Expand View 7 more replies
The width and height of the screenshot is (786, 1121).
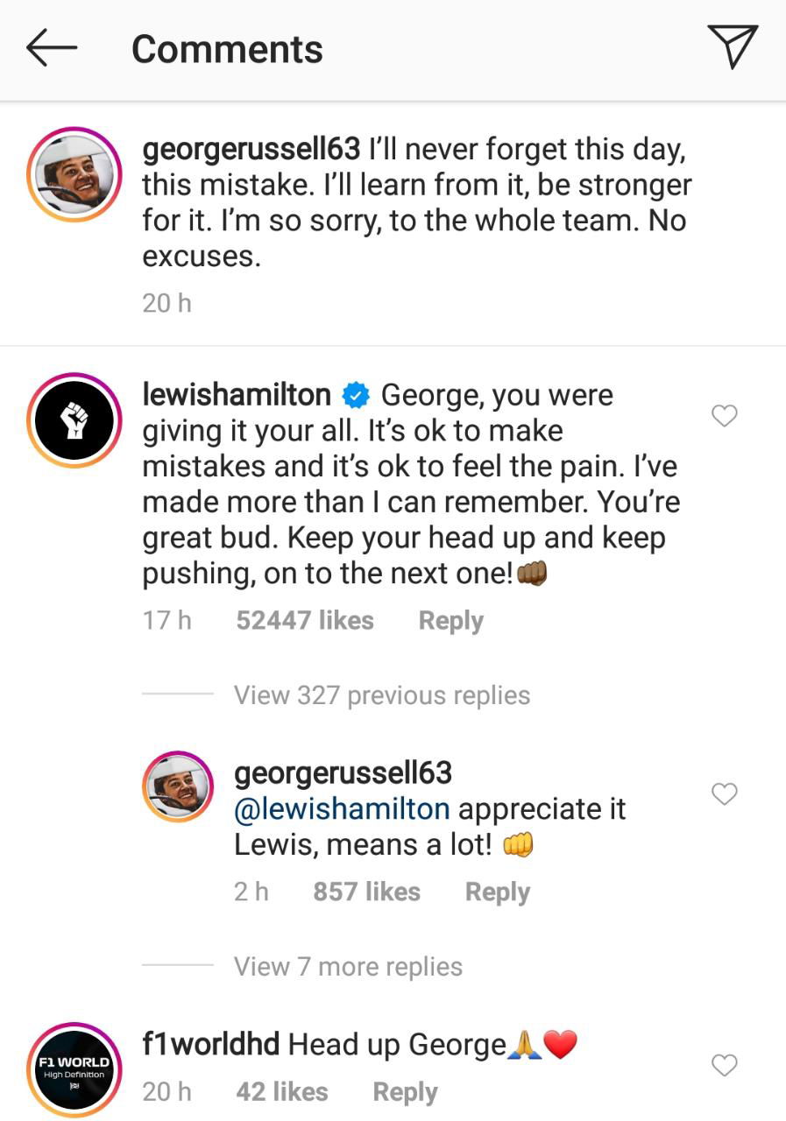pyautogui.click(x=348, y=967)
